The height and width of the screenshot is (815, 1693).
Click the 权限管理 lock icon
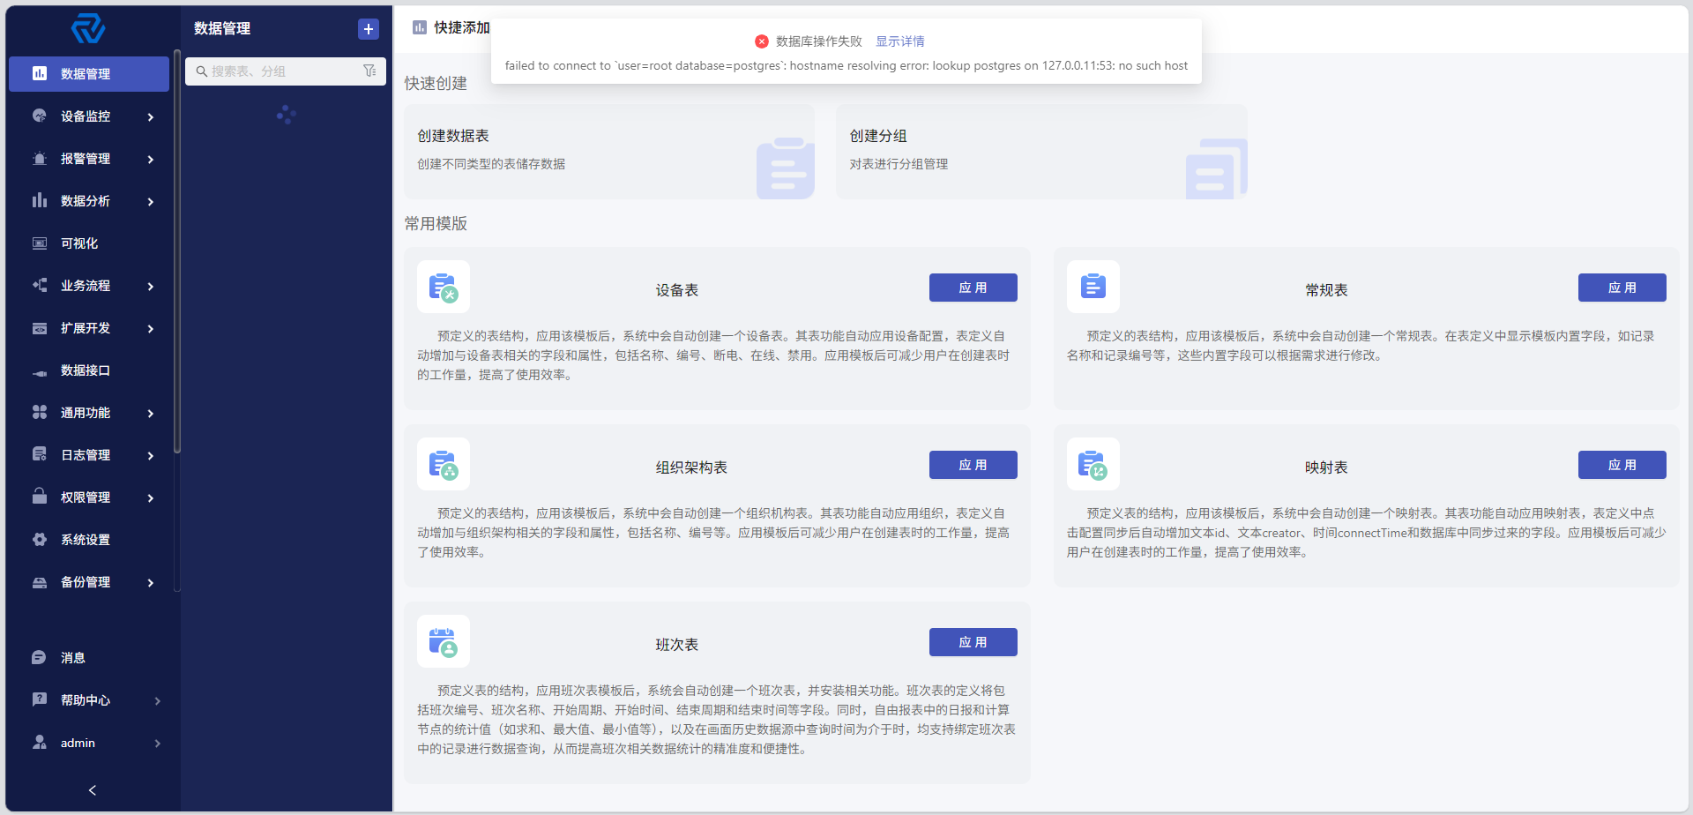(40, 496)
